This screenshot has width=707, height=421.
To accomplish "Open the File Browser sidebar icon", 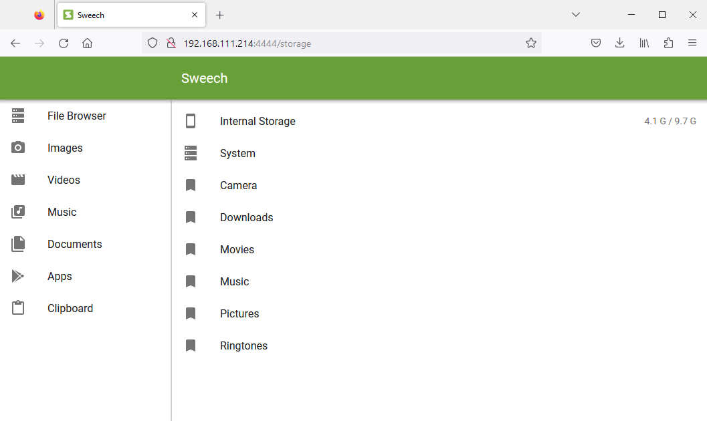I will [18, 116].
